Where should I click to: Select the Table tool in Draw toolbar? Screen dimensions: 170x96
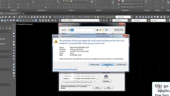pos(14,73)
